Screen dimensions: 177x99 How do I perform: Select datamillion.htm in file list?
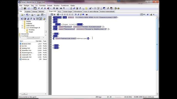(x=27, y=50)
